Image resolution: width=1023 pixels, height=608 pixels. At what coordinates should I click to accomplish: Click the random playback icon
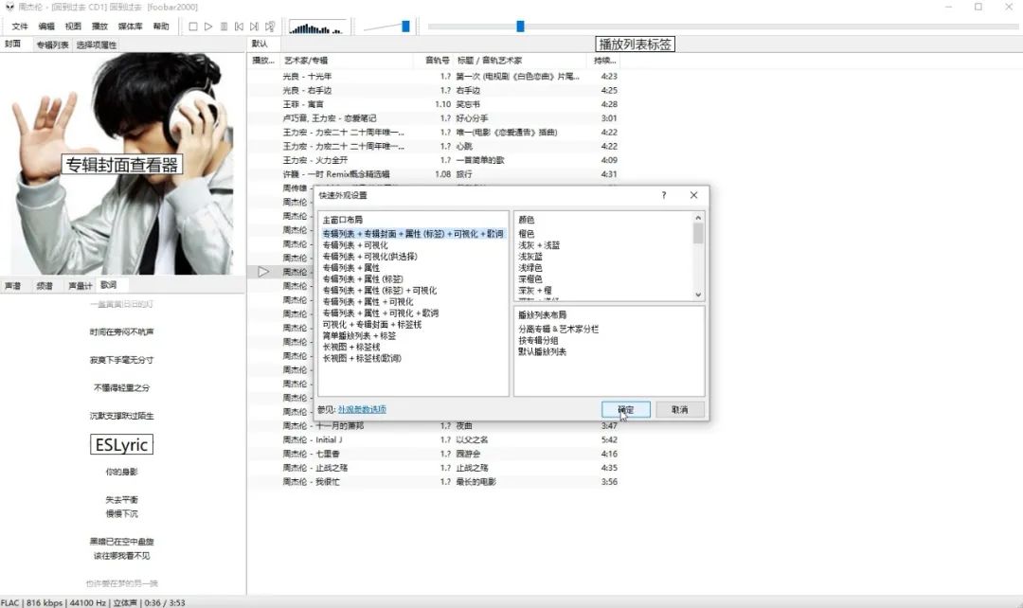click(270, 27)
